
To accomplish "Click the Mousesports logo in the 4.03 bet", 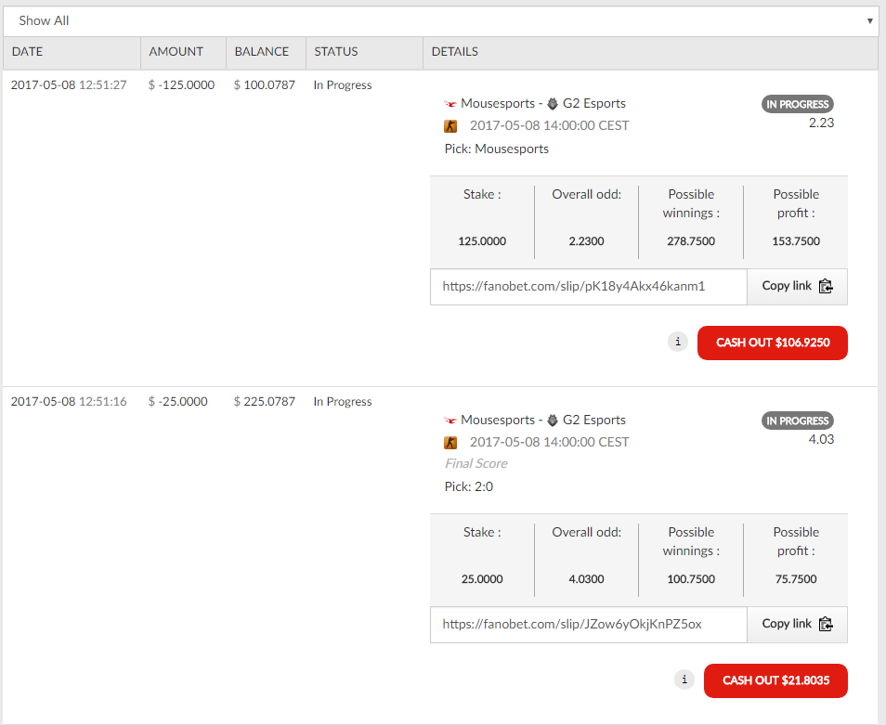I will pos(450,421).
